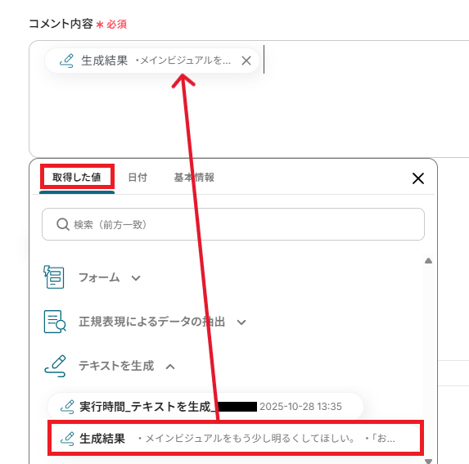Screen dimensions: 469x464
Task: Click the pen icon on the 生成結果 list row
Action: (x=67, y=439)
